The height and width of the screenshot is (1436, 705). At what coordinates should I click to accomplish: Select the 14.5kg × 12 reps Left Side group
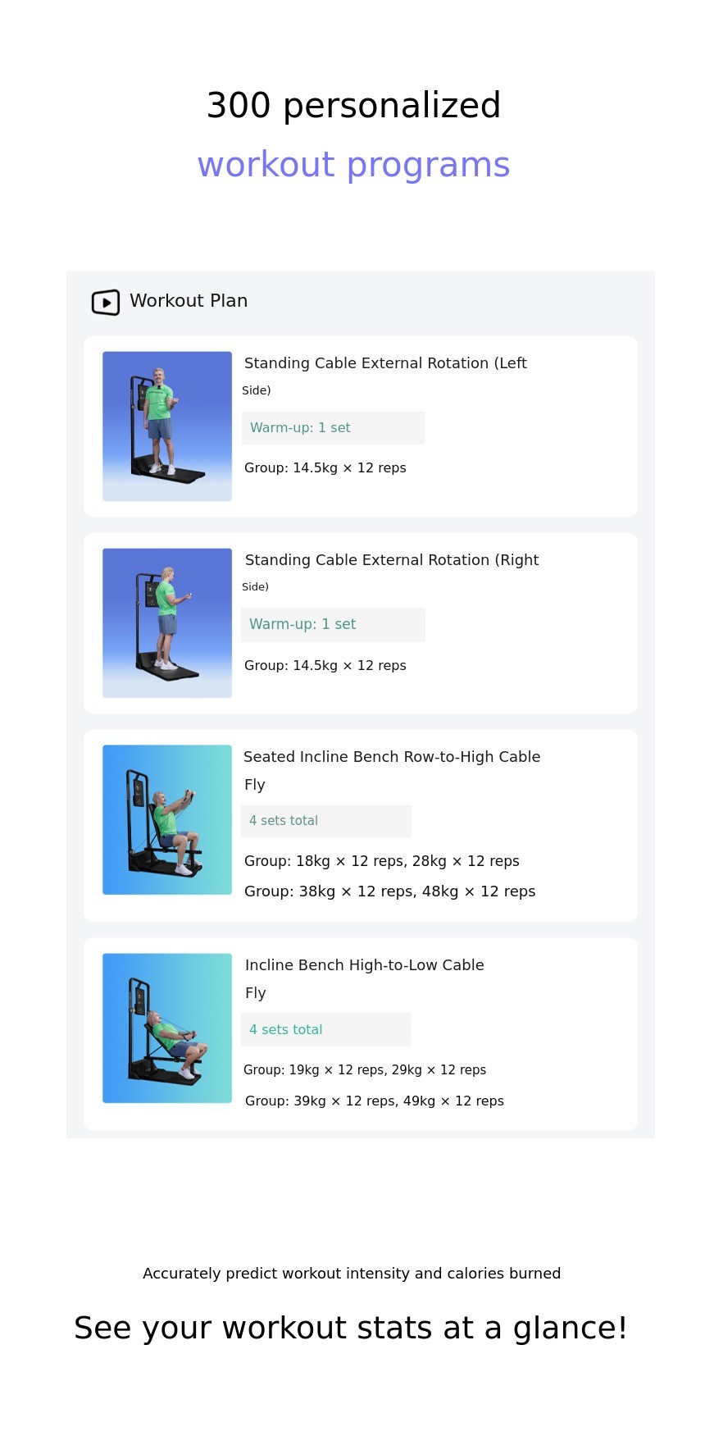[325, 468]
